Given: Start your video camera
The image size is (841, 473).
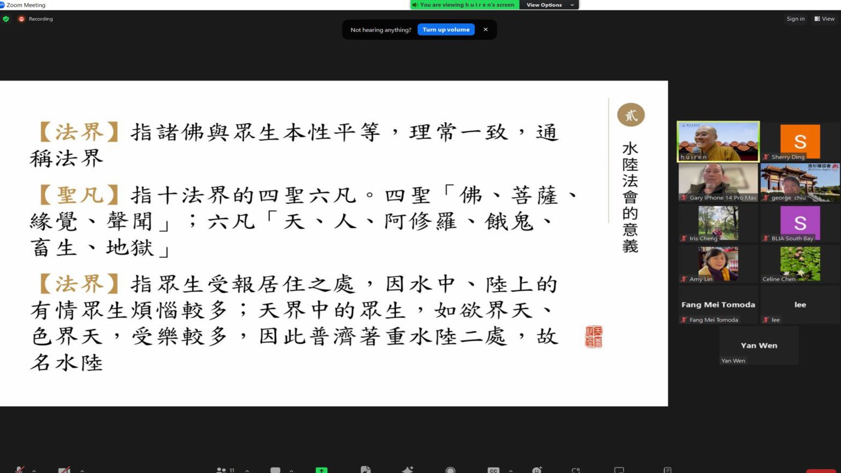Looking at the screenshot, I should 65,470.
